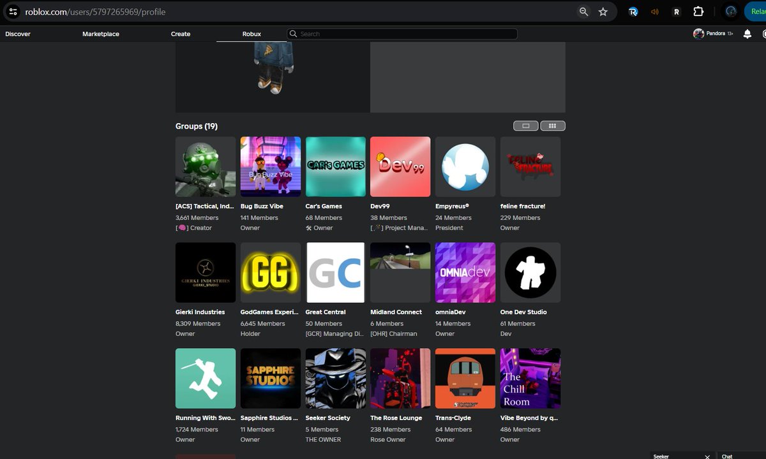Click the Pandora account avatar
This screenshot has width=766, height=459.
(x=698, y=34)
